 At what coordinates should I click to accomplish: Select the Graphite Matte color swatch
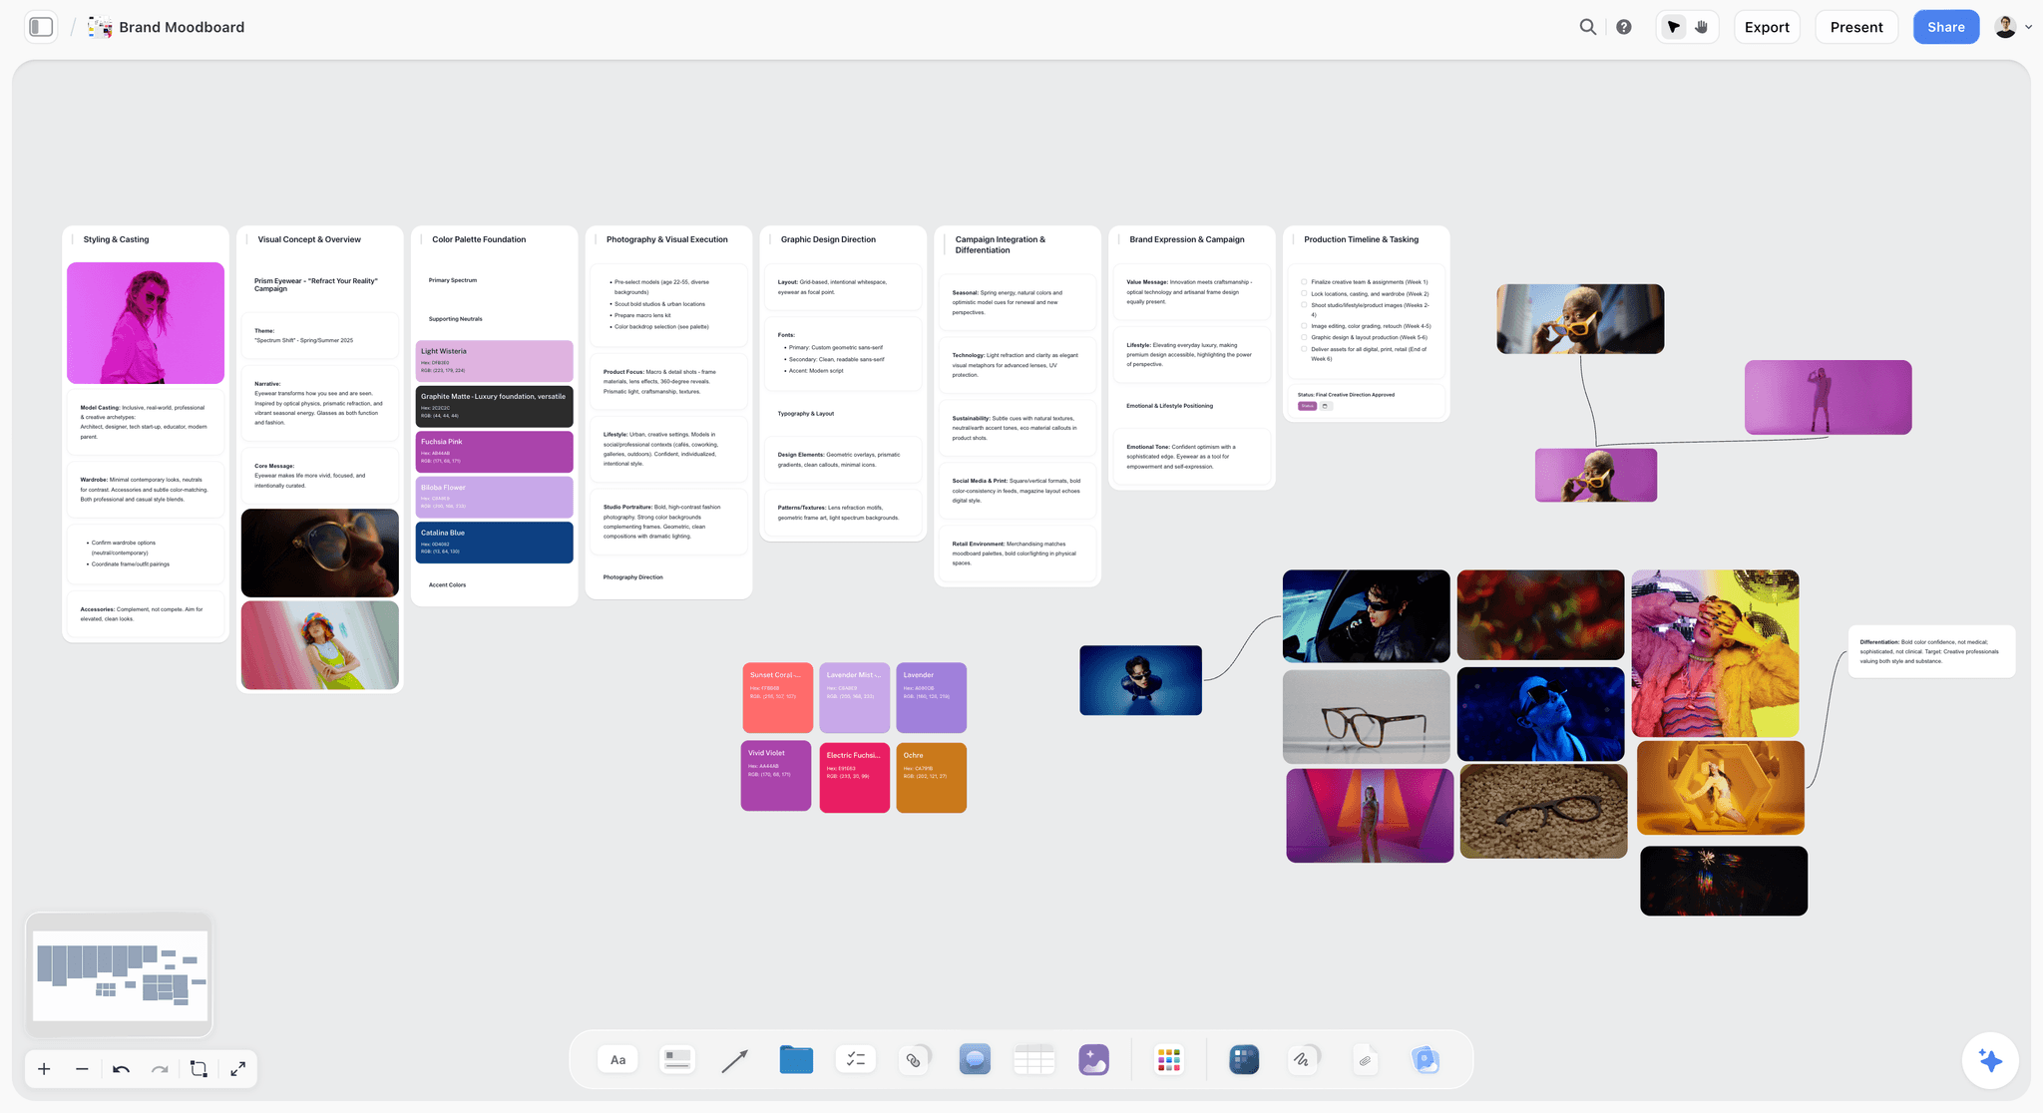click(x=494, y=406)
